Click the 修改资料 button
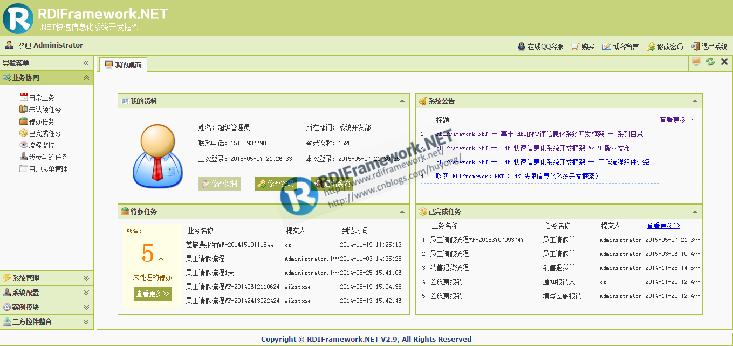Viewport: 733px width, 346px height. pos(220,184)
